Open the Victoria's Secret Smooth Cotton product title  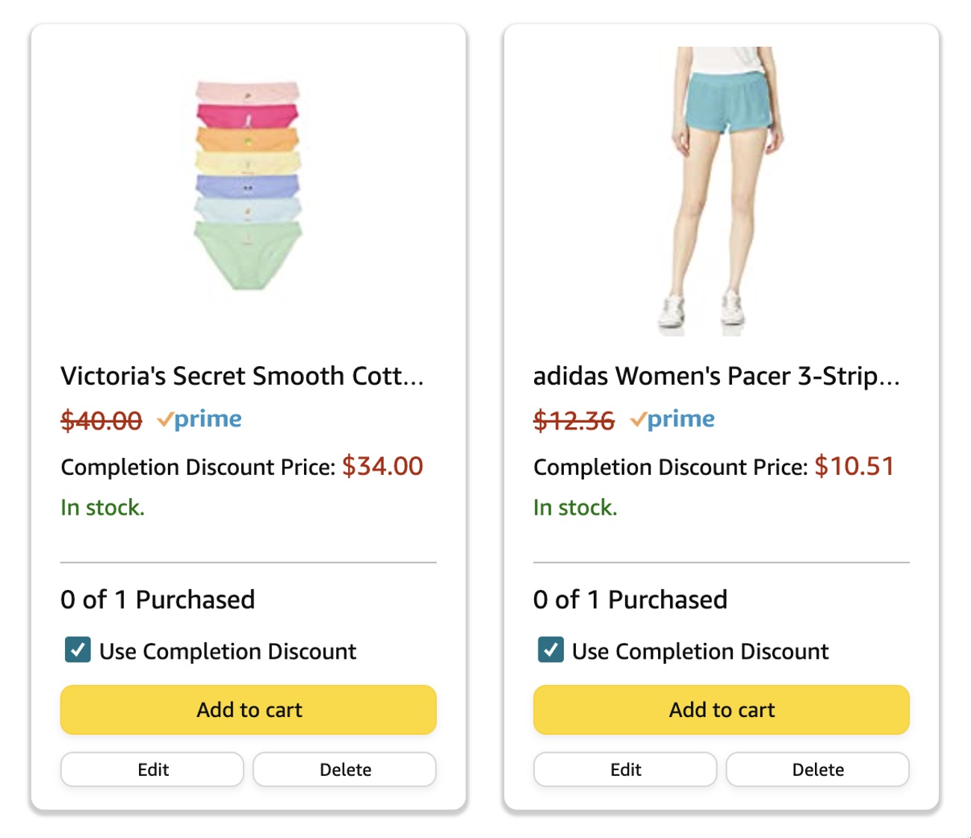click(242, 376)
